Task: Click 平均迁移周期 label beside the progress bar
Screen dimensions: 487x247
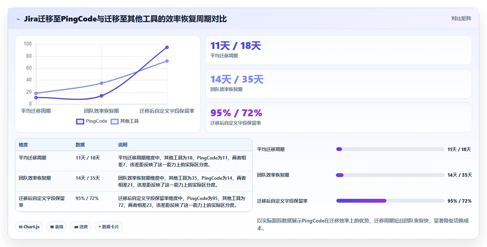Action: (x=271, y=149)
